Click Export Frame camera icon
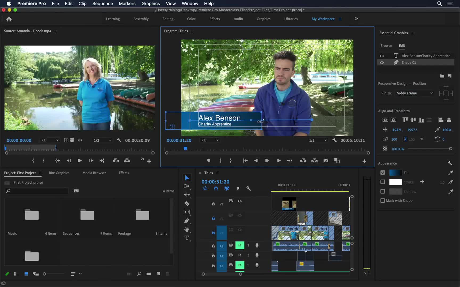Viewport: 460px width, 287px height. pos(326,161)
